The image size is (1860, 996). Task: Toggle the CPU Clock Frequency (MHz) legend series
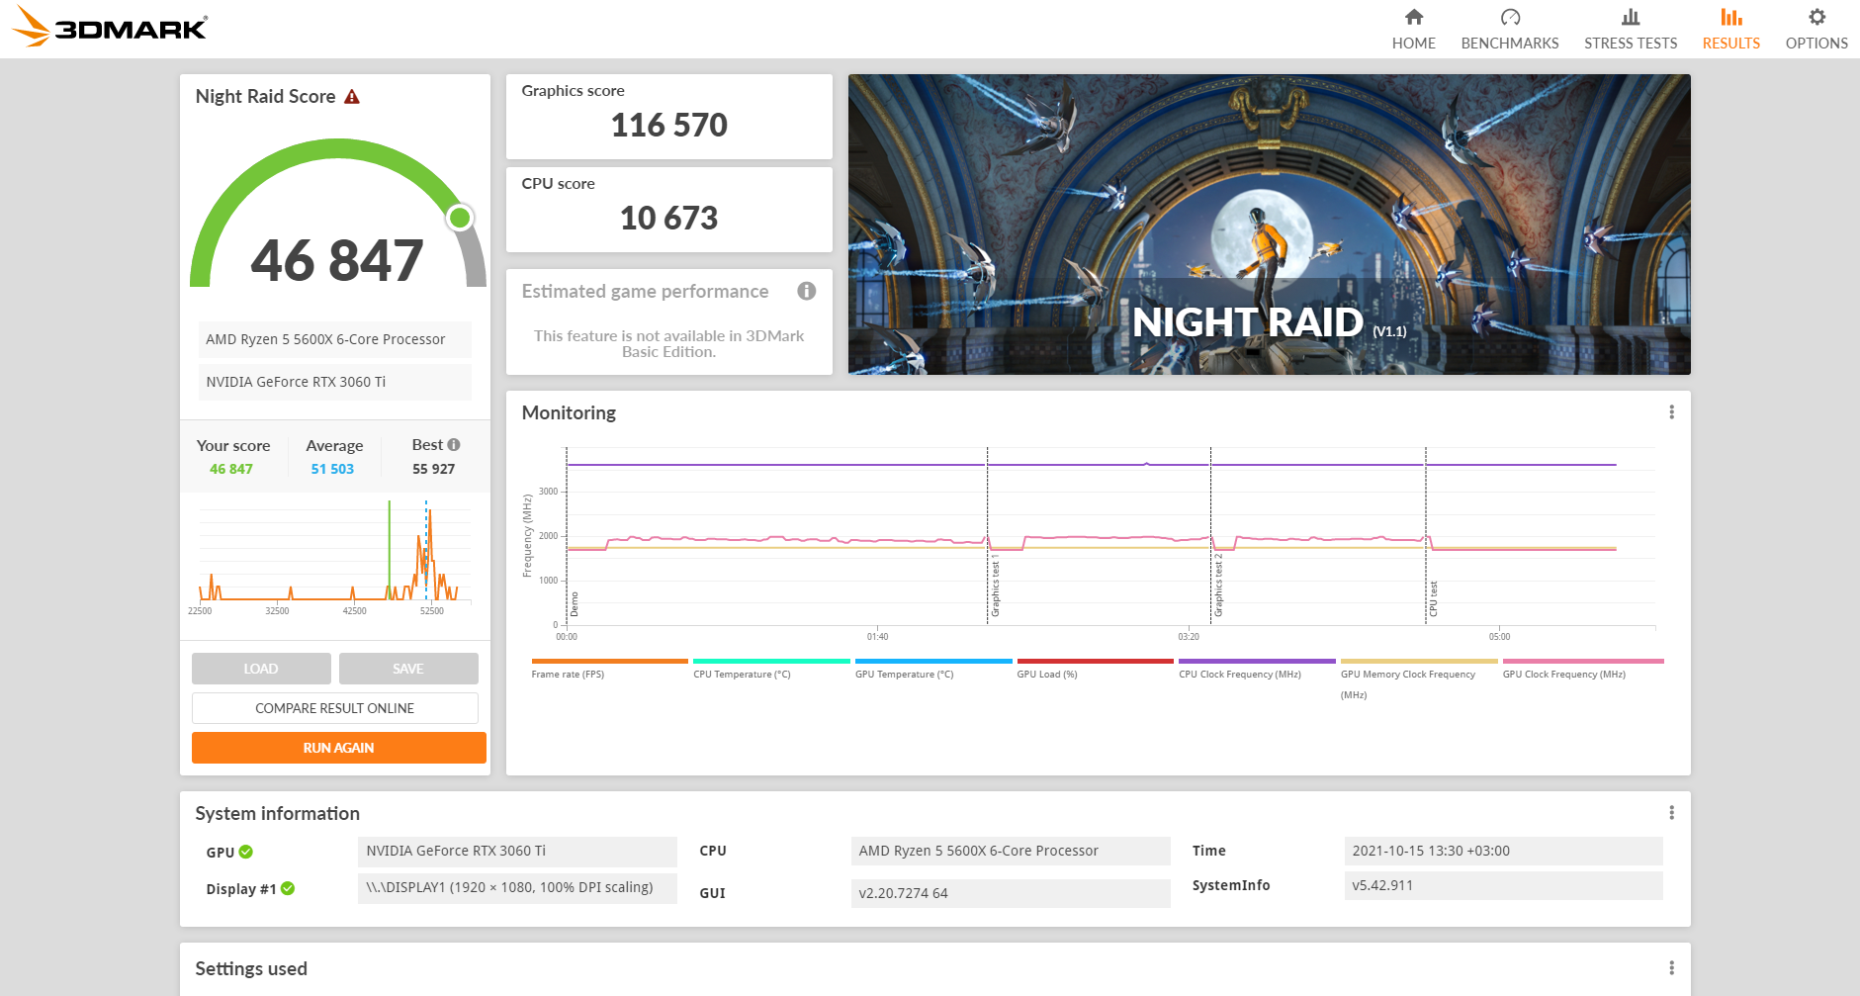tap(1257, 669)
